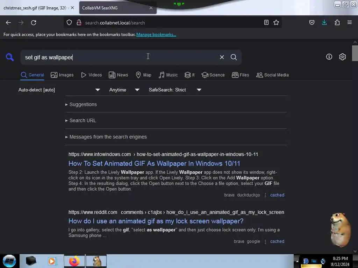
Task: Click the page vertical scrollbar thumb
Action: (355, 53)
